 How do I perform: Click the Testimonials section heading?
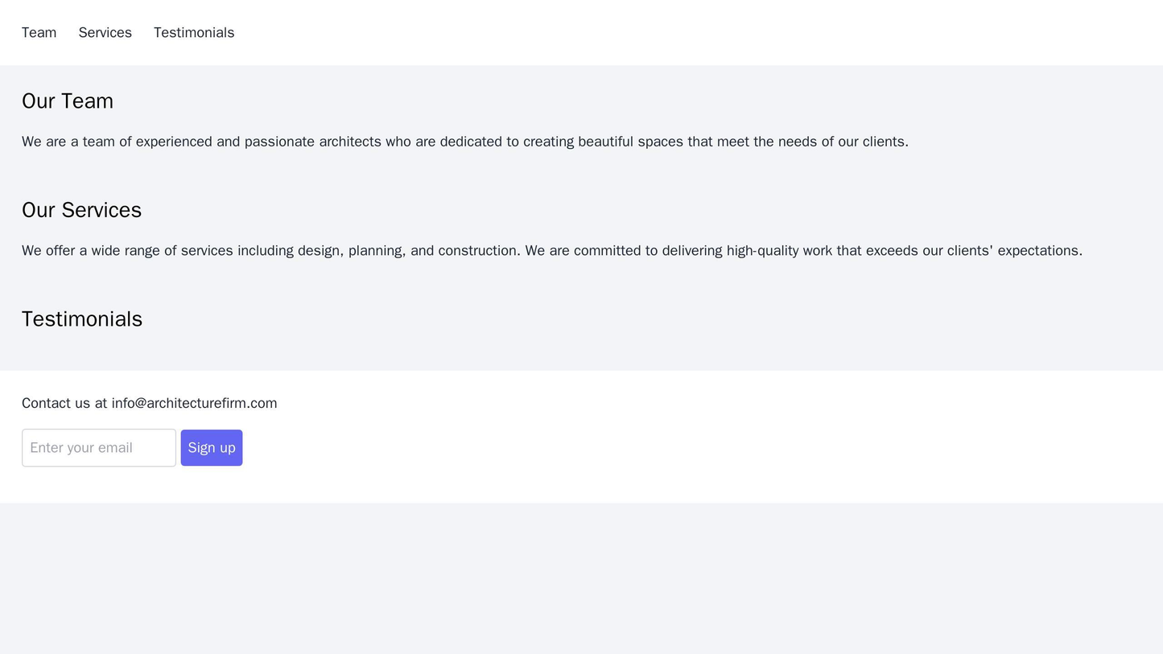click(82, 319)
